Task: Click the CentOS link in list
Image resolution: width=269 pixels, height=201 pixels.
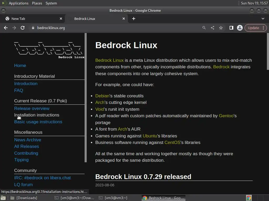Action: click(172, 142)
